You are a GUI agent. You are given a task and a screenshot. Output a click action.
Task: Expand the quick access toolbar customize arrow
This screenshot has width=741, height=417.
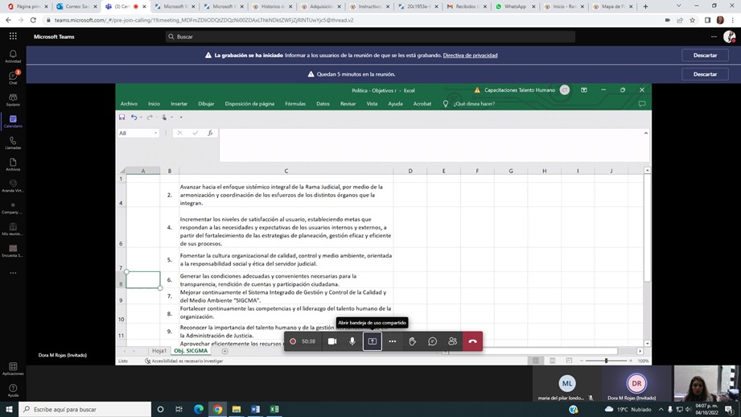point(181,118)
